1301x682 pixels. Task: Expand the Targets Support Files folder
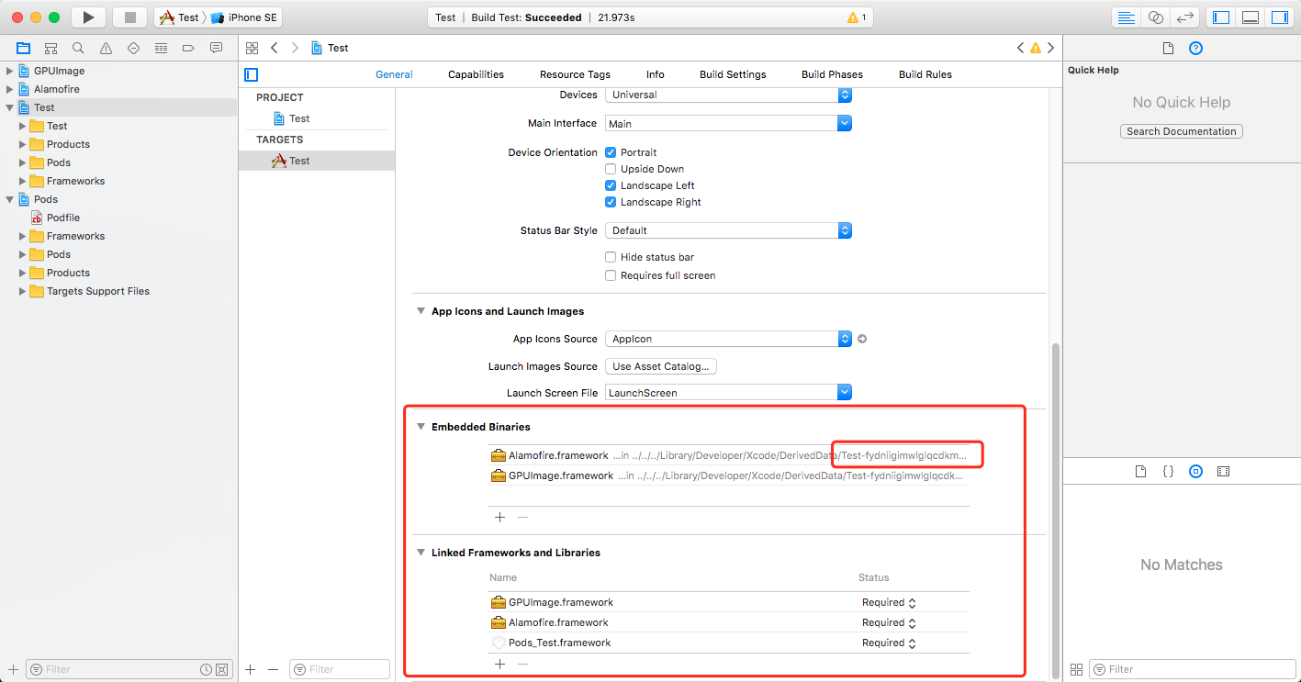23,291
